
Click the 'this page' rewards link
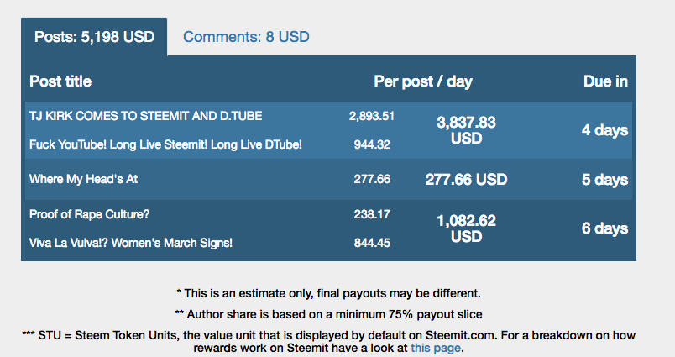tap(436, 348)
